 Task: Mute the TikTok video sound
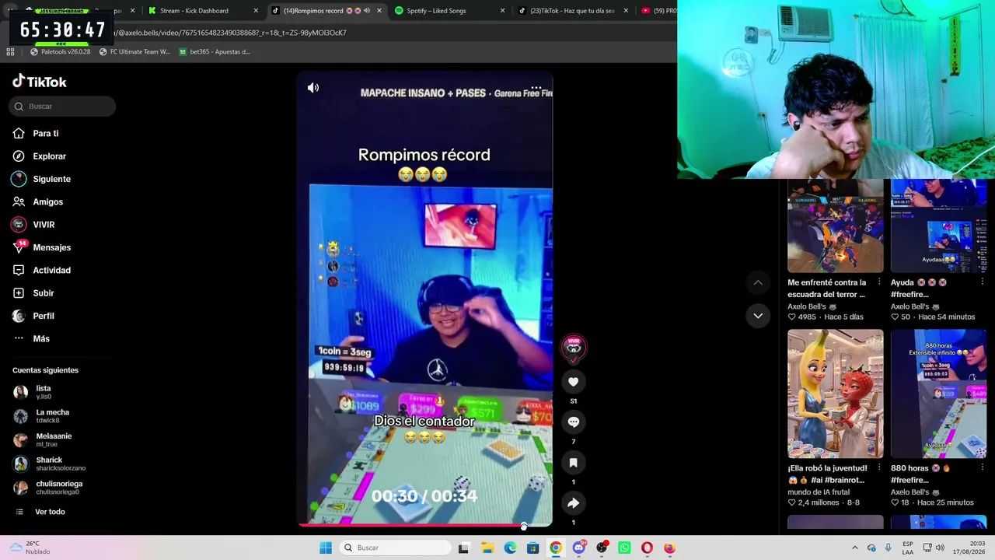click(313, 88)
